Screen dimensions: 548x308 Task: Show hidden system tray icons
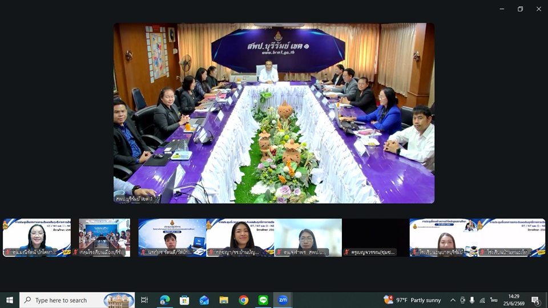(453, 300)
